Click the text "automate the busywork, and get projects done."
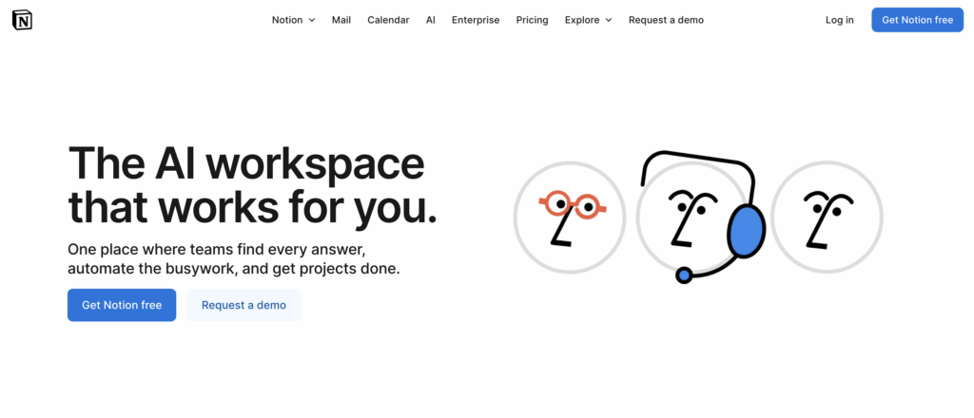The width and height of the screenshot is (974, 418). pyautogui.click(x=234, y=269)
